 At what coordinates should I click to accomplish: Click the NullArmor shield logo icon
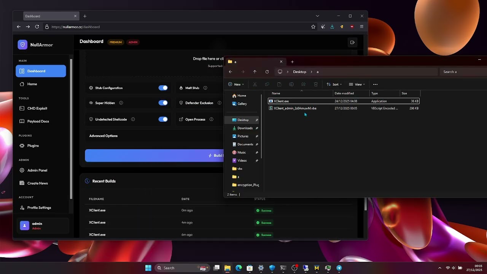point(22,45)
